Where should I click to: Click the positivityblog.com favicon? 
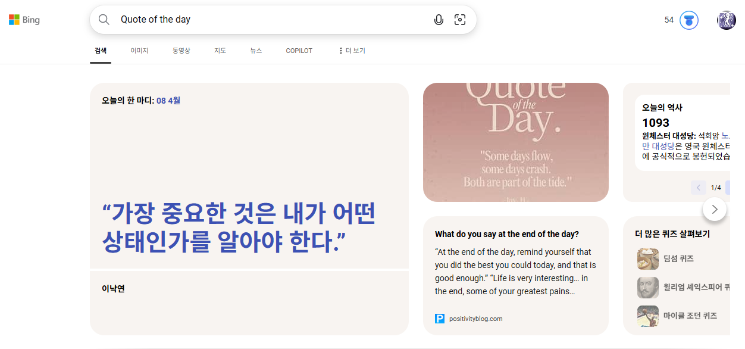point(440,319)
